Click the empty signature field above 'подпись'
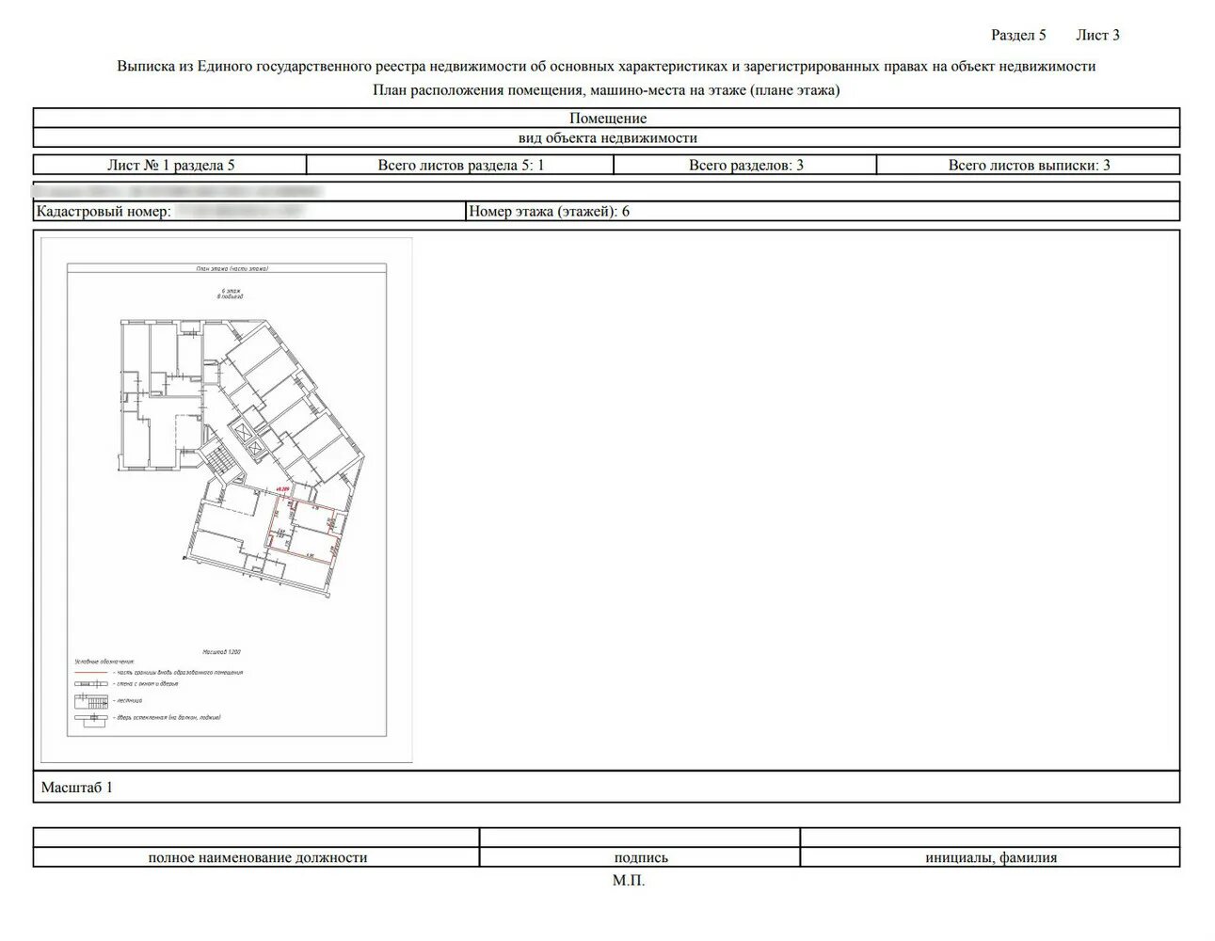1215x941 pixels. click(x=640, y=837)
